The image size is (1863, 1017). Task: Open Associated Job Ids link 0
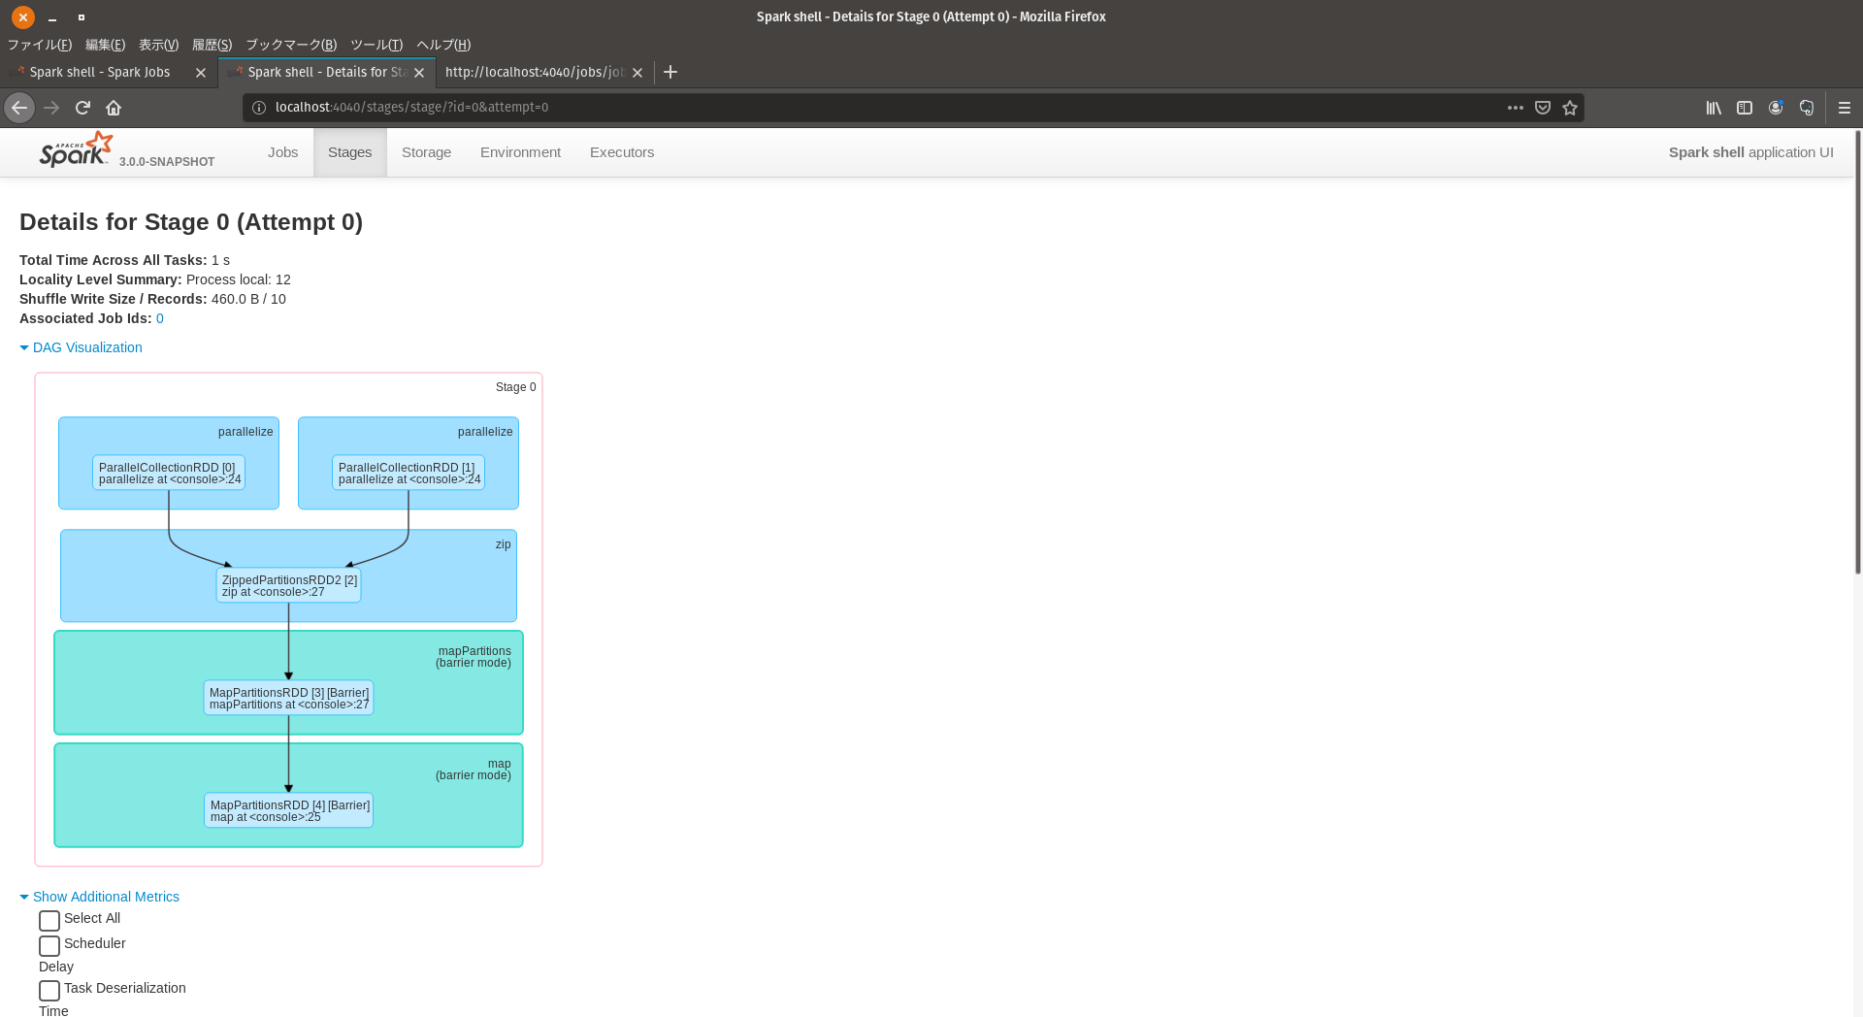pyautogui.click(x=160, y=317)
